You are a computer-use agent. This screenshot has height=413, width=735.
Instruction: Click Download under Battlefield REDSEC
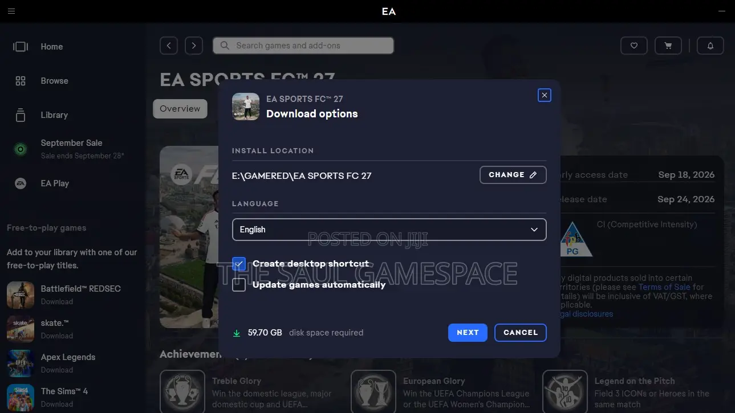point(57,302)
